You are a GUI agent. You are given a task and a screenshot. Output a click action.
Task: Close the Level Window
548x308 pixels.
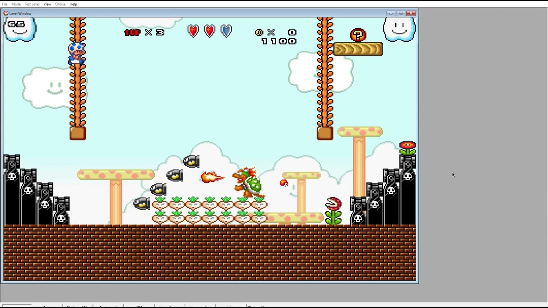click(411, 13)
